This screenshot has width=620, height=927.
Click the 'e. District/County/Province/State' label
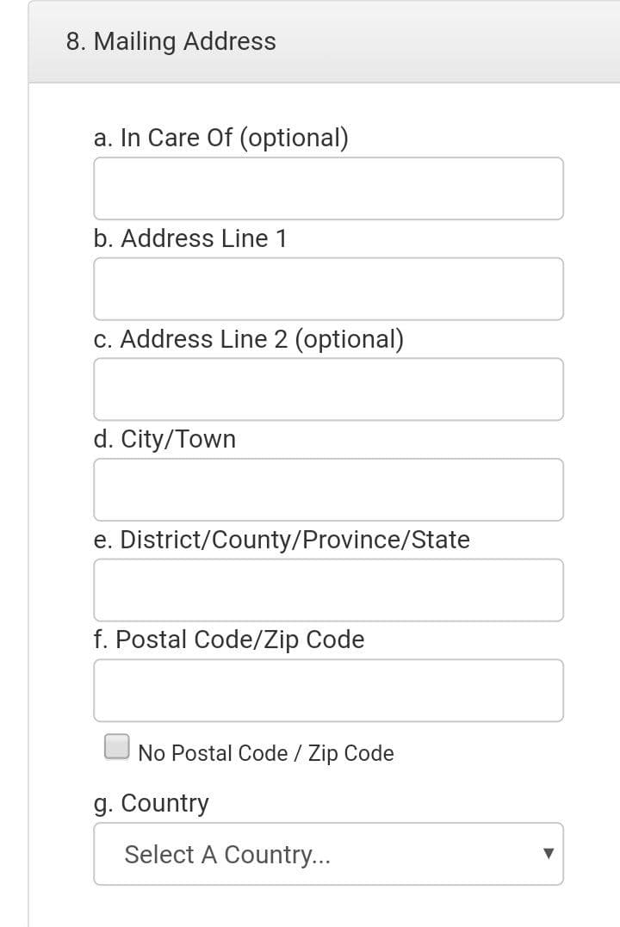pos(282,540)
